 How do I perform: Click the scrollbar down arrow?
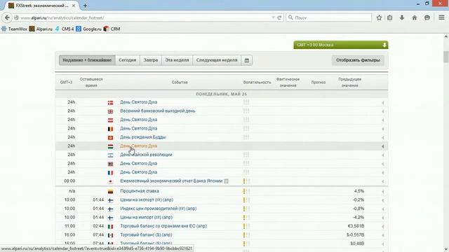pyautogui.click(x=446, y=249)
